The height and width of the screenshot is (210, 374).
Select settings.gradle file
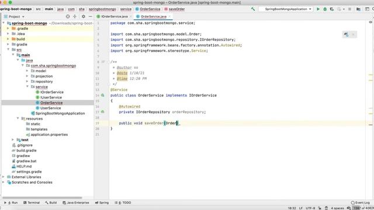pyautogui.click(x=29, y=171)
